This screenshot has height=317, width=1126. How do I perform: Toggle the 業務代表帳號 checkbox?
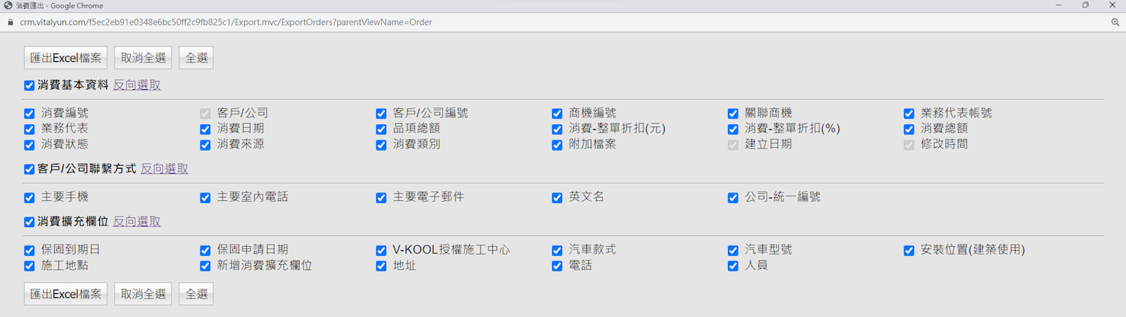[909, 113]
